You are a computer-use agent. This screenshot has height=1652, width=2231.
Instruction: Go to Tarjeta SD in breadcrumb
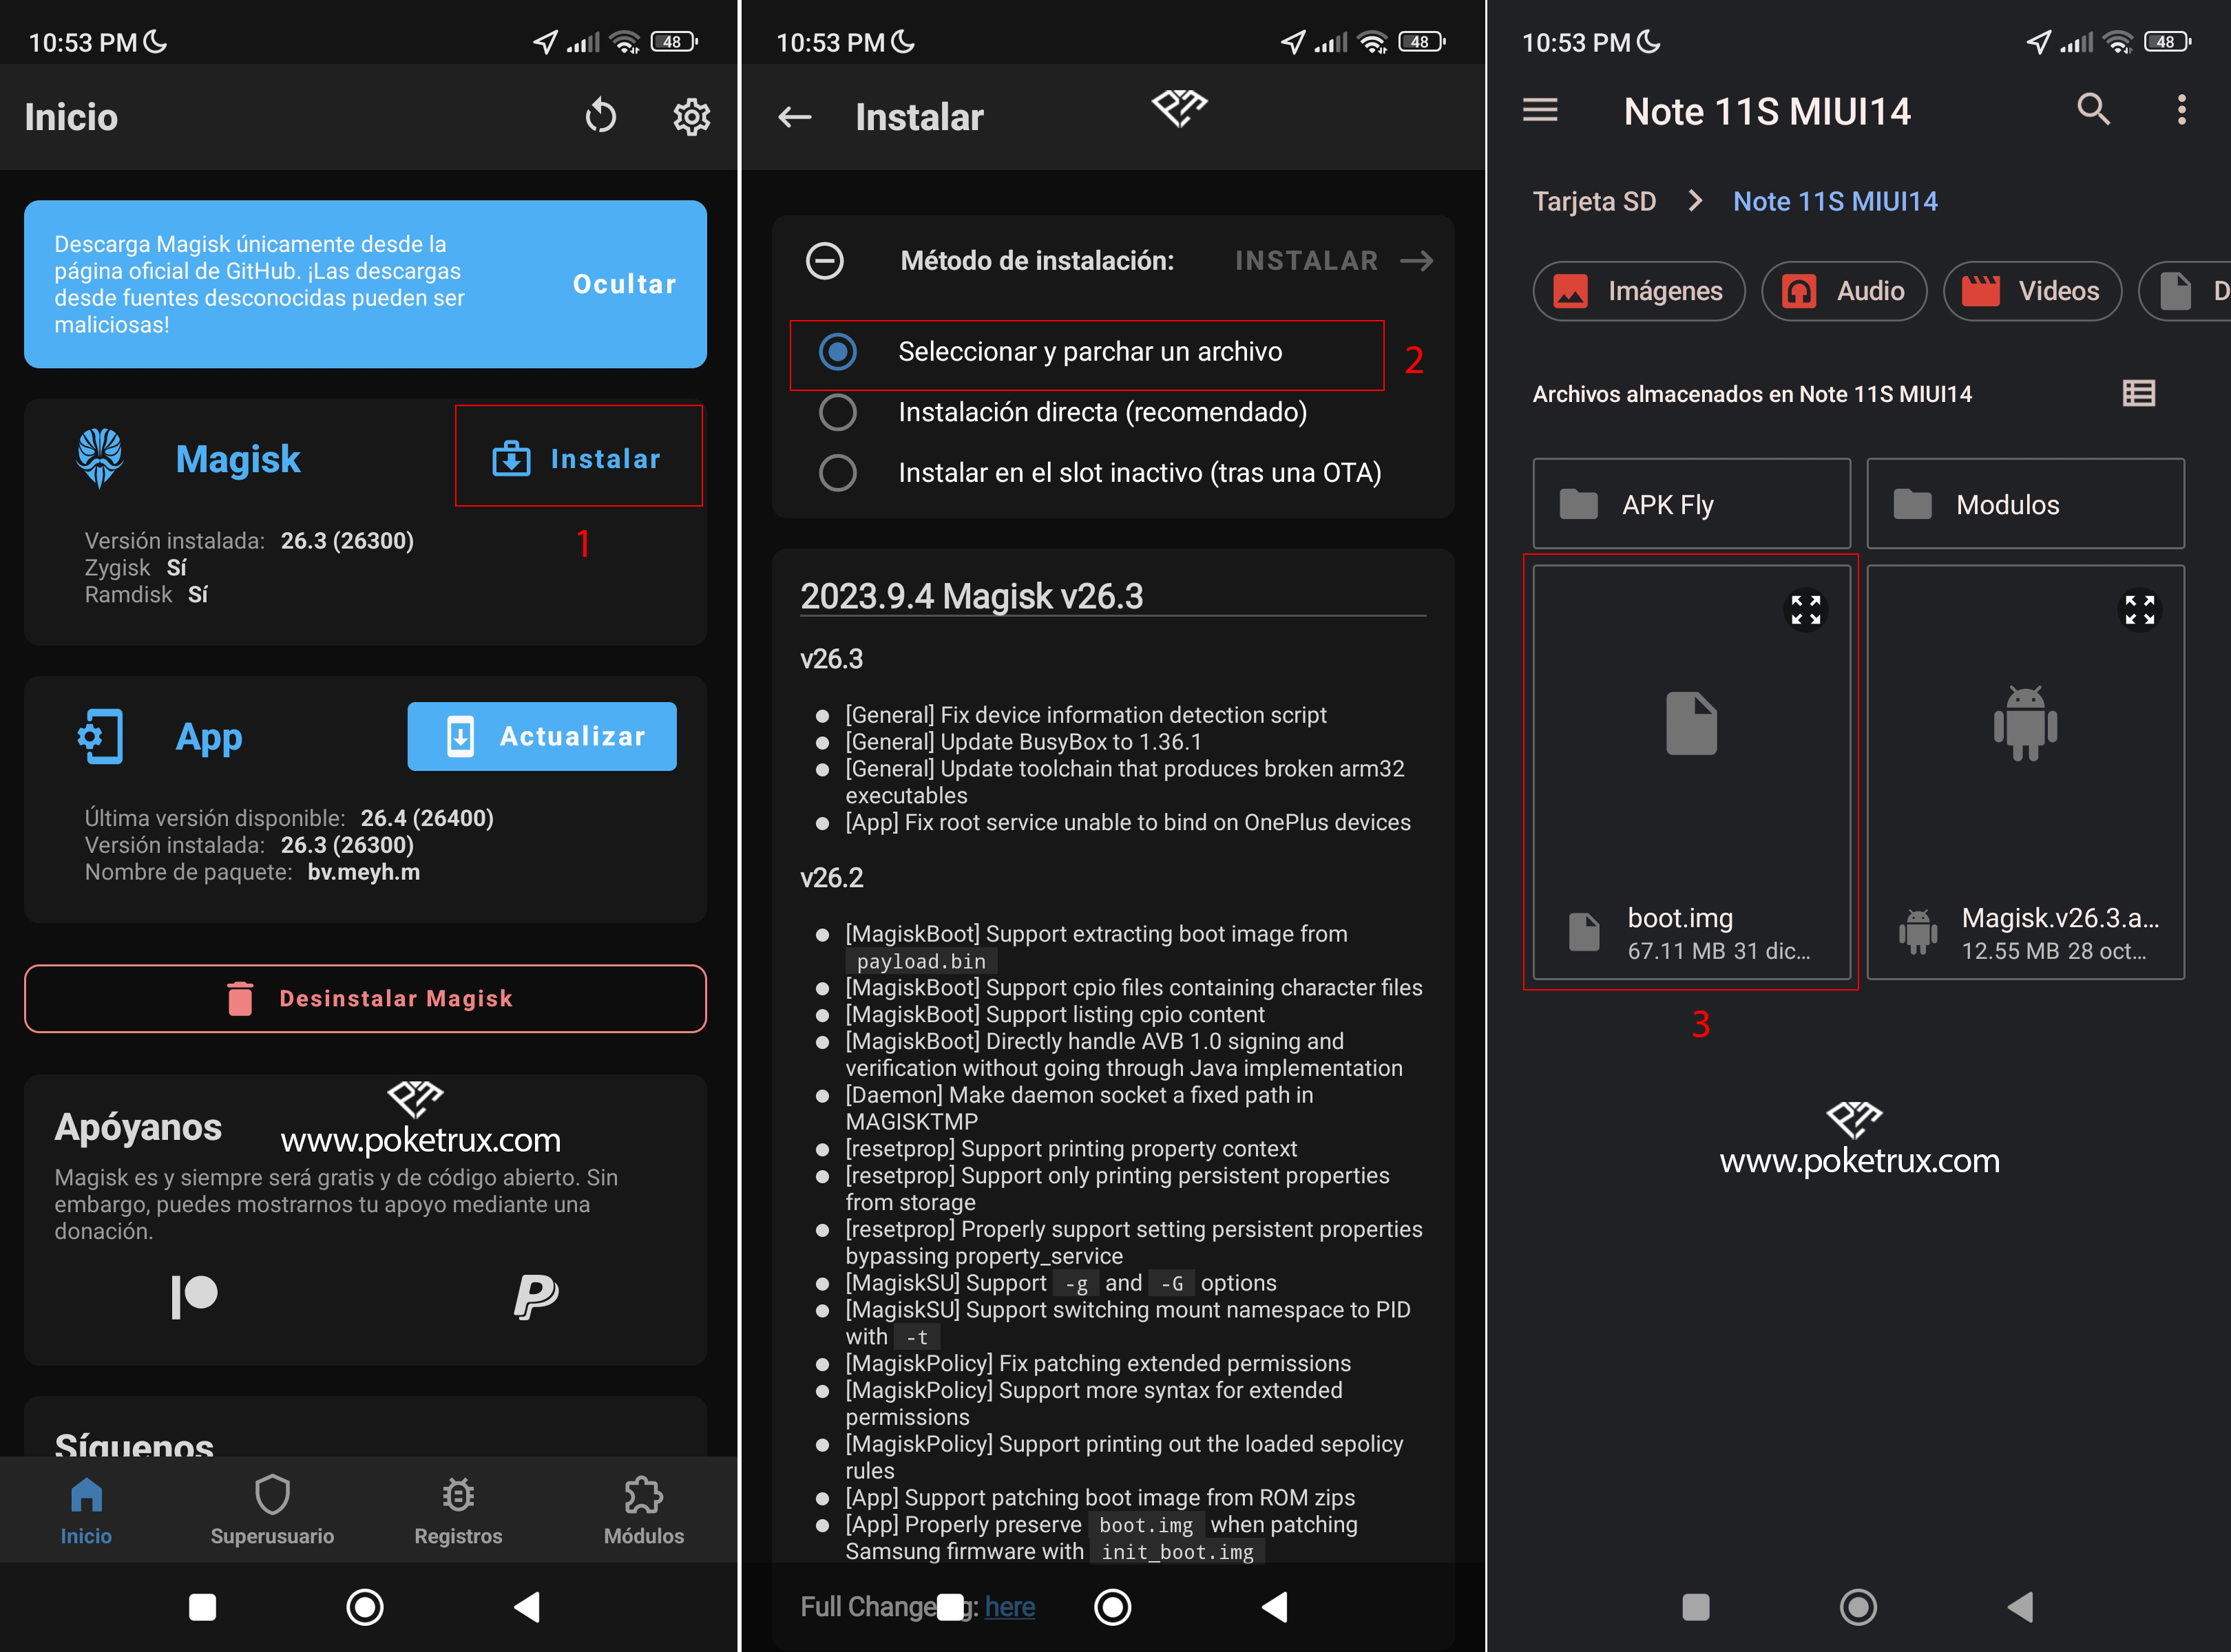[x=1595, y=201]
